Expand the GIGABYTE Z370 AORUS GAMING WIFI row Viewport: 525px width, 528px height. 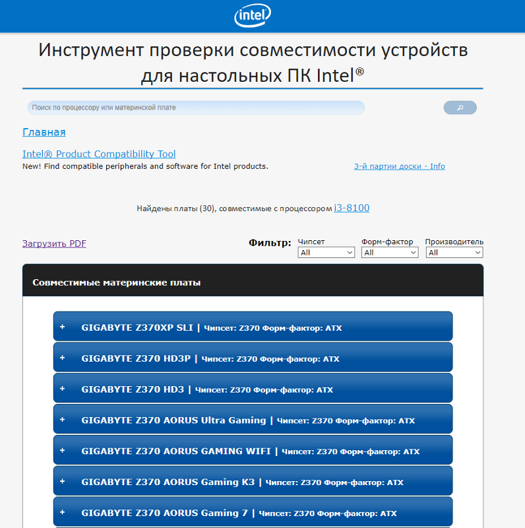(253, 450)
